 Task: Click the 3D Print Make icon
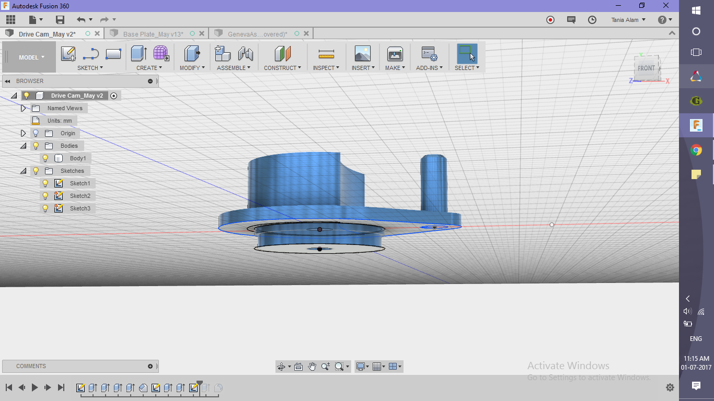pos(395,53)
